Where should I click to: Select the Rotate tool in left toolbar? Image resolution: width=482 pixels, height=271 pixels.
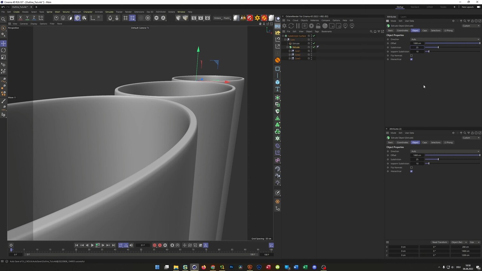(x=4, y=50)
